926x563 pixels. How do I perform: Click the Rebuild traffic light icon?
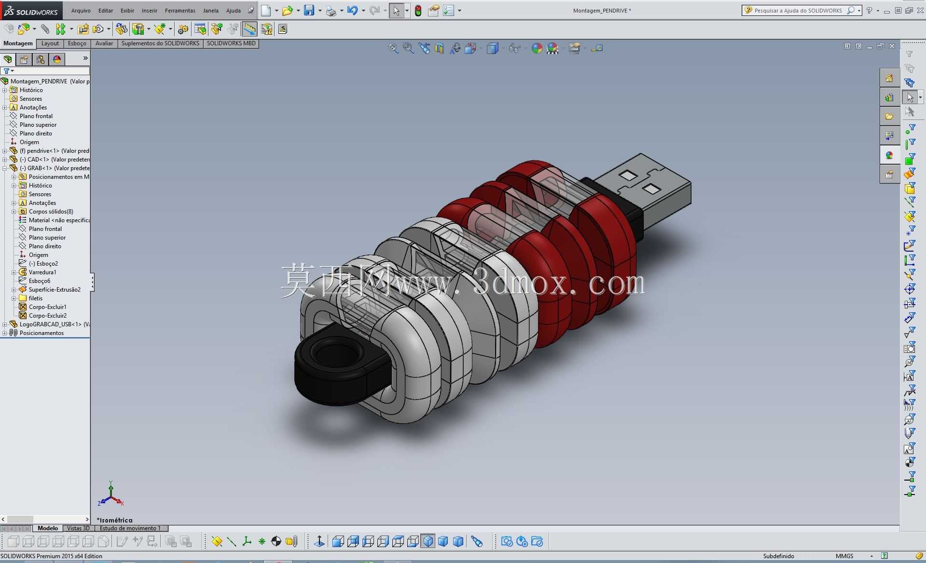tap(418, 11)
